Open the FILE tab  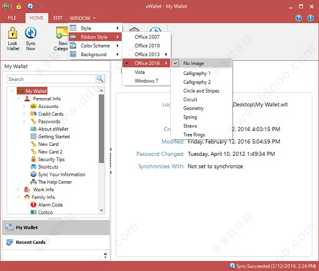click(12, 18)
